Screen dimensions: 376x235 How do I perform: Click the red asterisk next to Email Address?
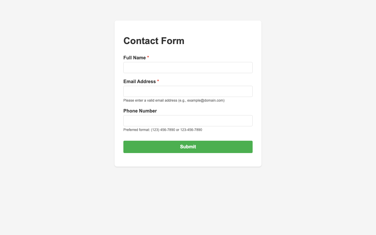coord(158,81)
